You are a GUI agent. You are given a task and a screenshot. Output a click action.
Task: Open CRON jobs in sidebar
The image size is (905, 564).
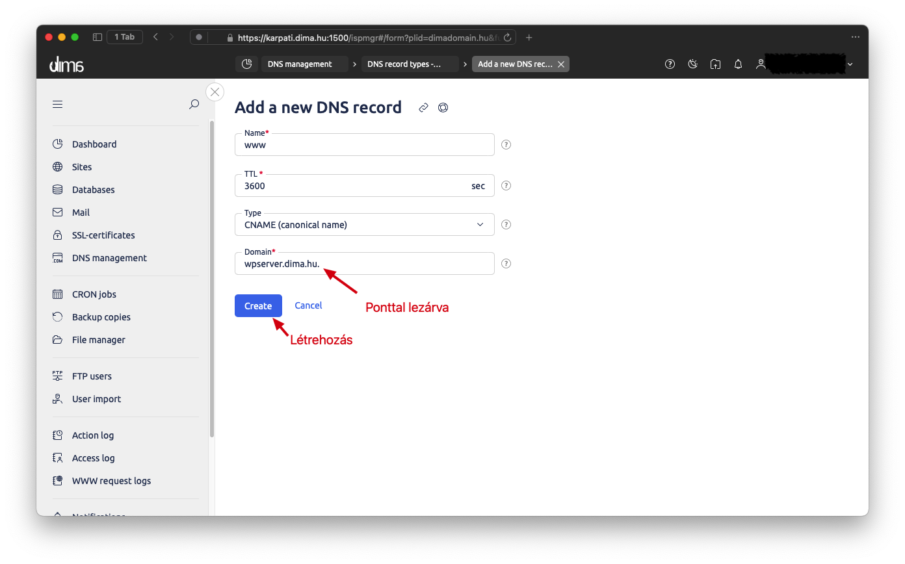(94, 294)
